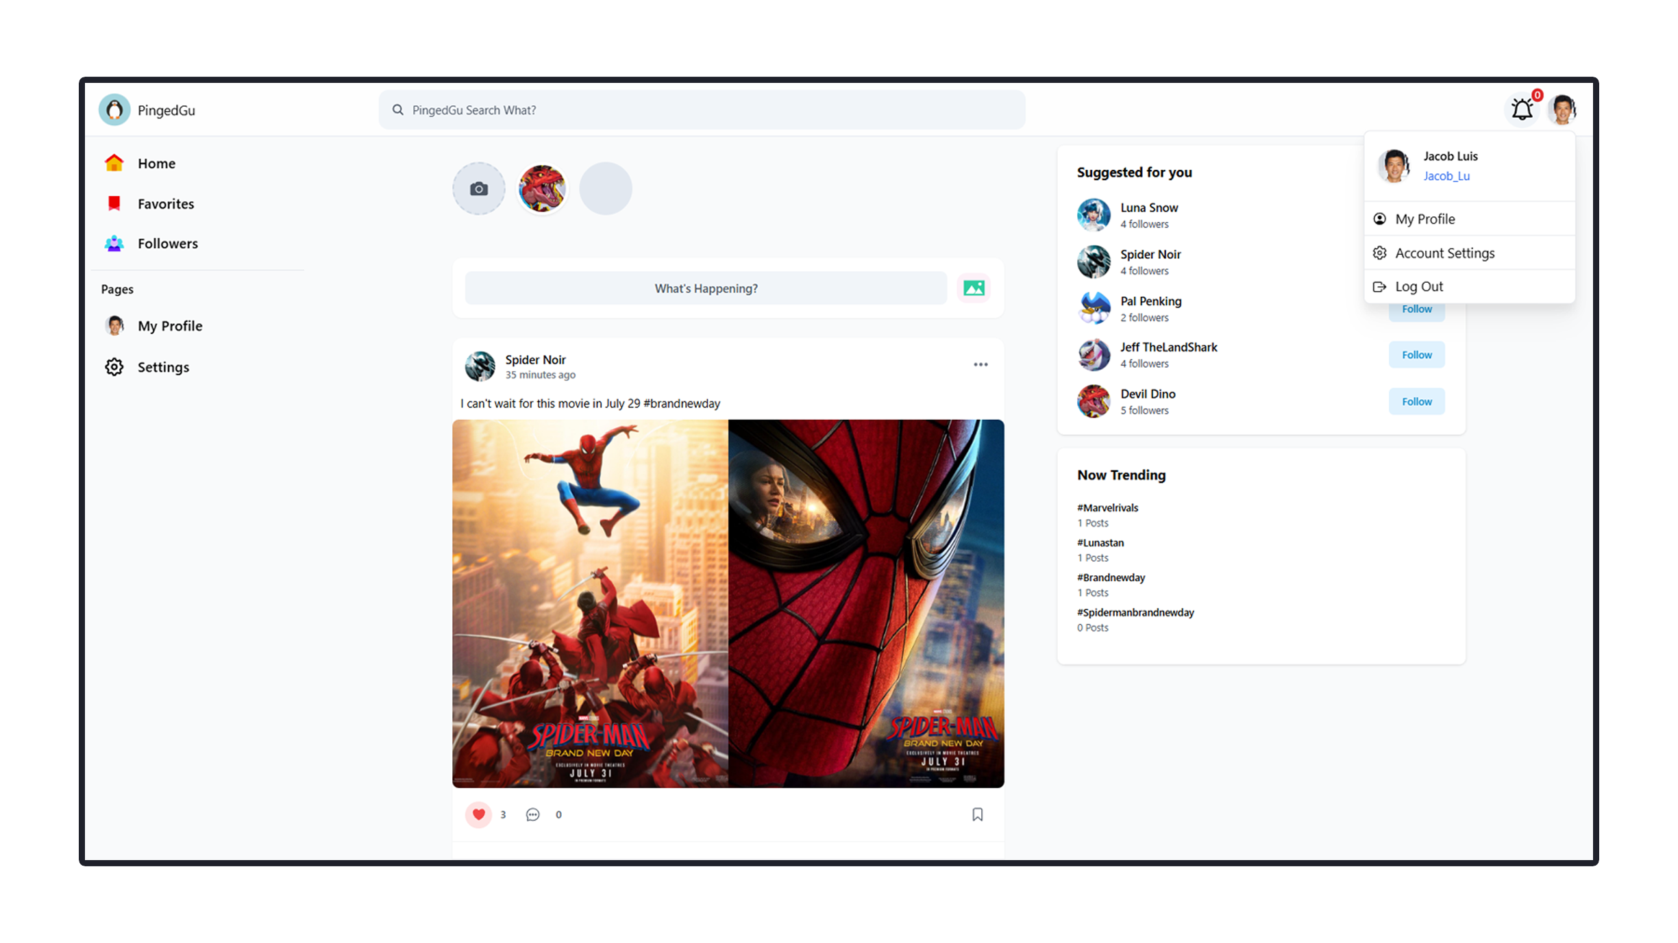Click the Followers people icon

pyautogui.click(x=114, y=243)
